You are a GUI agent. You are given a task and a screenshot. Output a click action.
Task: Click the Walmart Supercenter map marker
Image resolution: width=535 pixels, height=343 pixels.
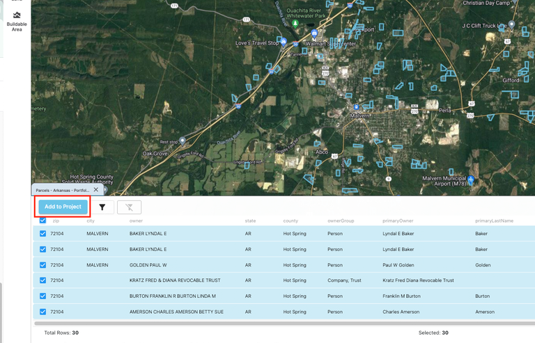click(314, 33)
